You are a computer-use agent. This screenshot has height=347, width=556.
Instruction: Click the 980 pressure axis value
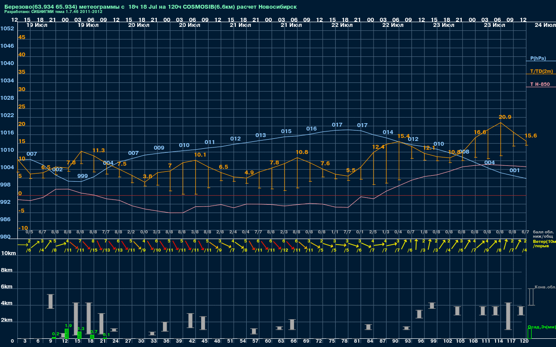(x=6, y=237)
